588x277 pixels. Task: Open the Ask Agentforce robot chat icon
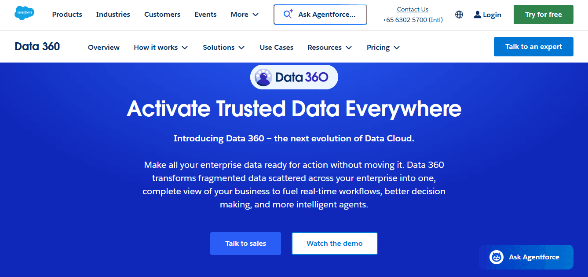coord(496,257)
